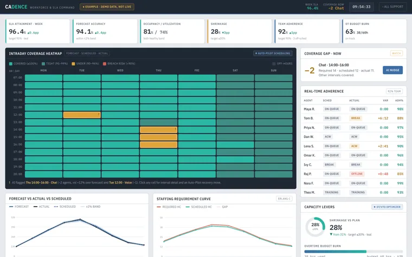
Task: Select the Priya N. adherence row
Action: 353,128
